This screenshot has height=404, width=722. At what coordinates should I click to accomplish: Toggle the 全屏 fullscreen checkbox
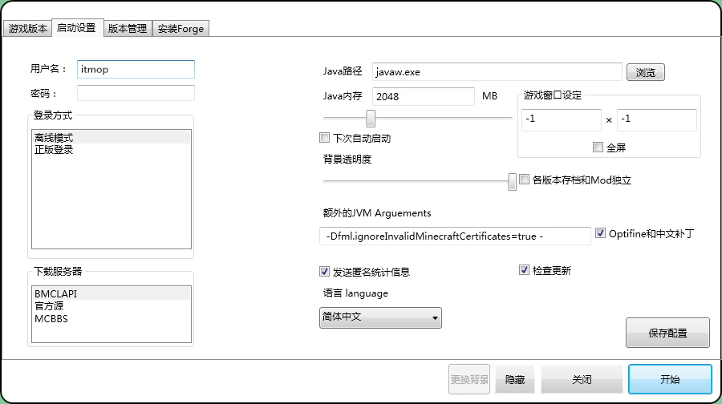(x=598, y=147)
